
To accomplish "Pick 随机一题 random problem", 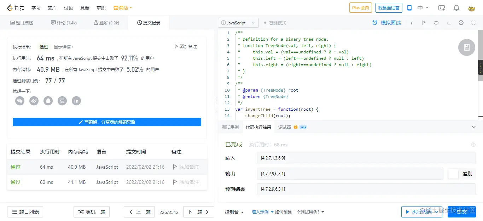I will tap(92, 212).
